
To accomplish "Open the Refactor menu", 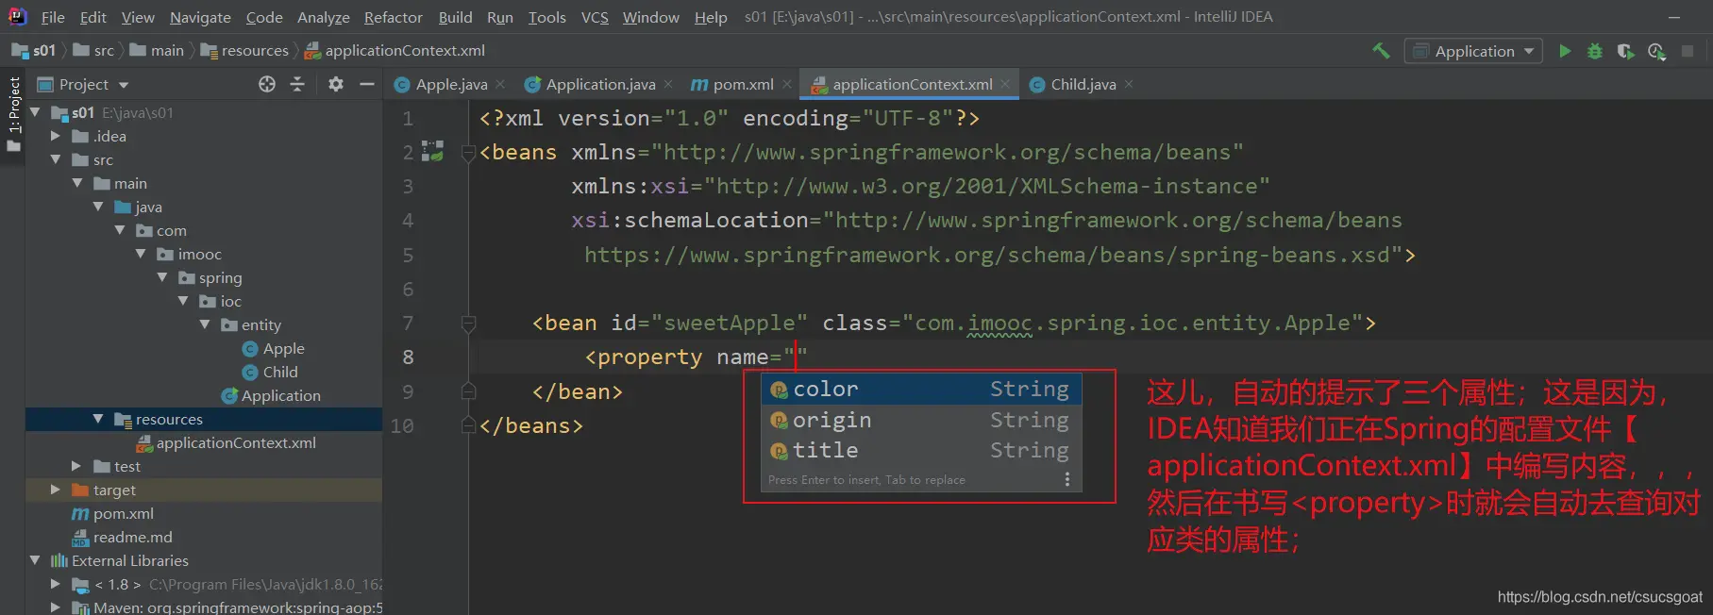I will point(393,17).
